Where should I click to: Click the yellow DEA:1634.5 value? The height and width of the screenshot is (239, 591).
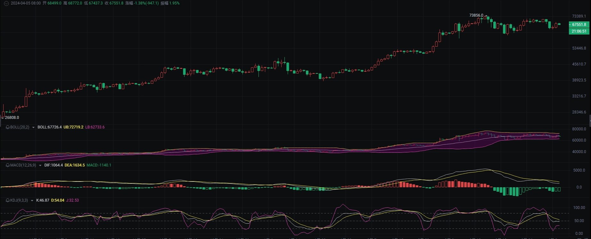[75, 165]
